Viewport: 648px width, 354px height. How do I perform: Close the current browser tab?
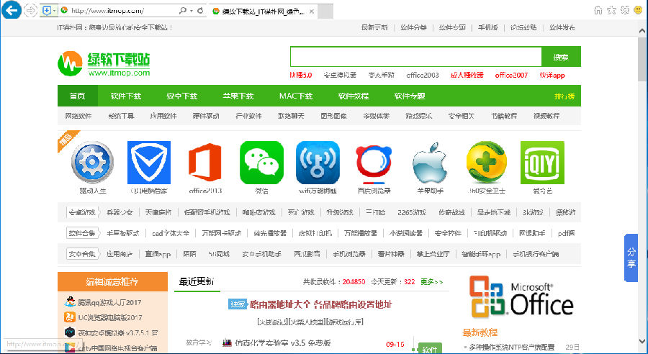click(x=312, y=12)
